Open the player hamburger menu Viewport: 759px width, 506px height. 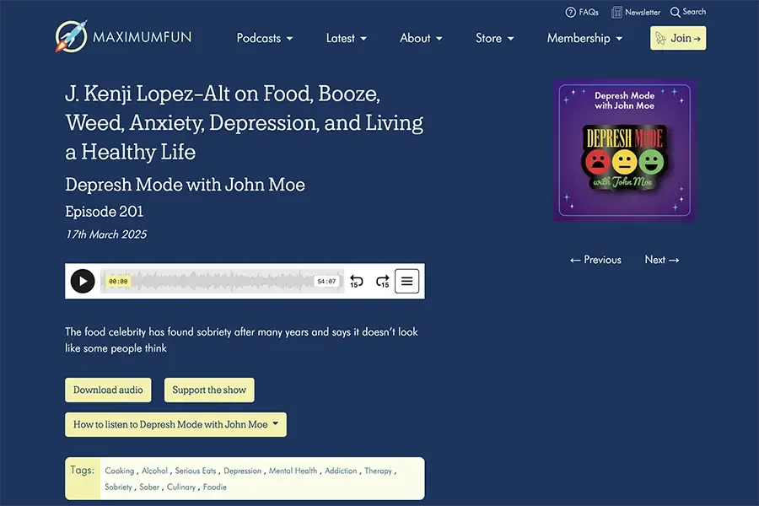tap(406, 282)
